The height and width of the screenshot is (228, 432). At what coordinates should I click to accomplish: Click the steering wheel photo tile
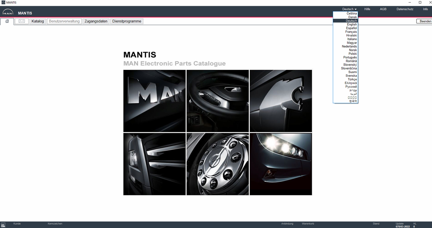[x=218, y=101]
